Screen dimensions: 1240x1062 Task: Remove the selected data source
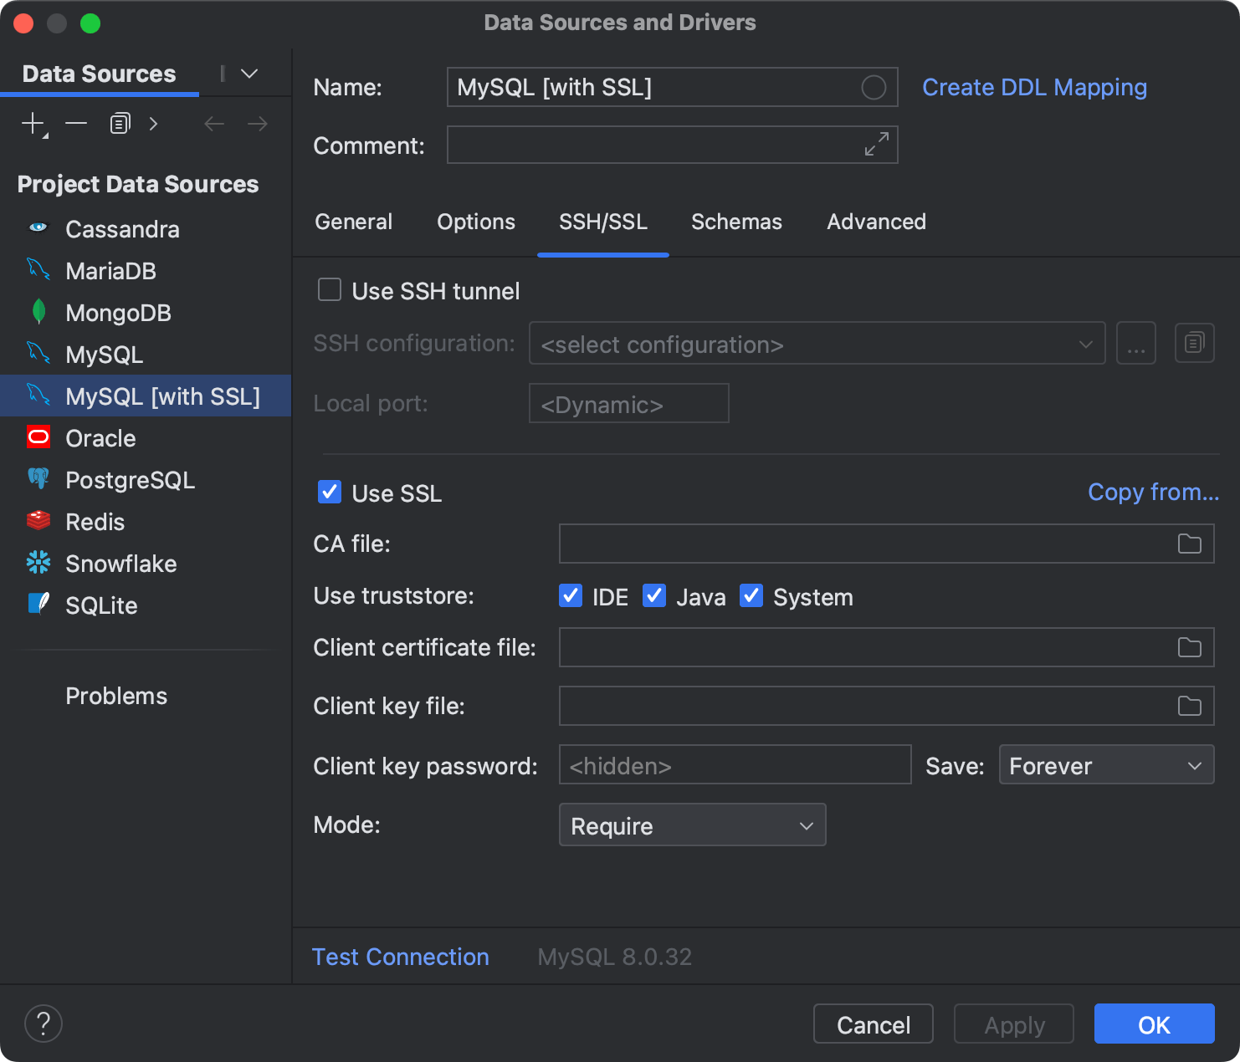click(x=75, y=123)
